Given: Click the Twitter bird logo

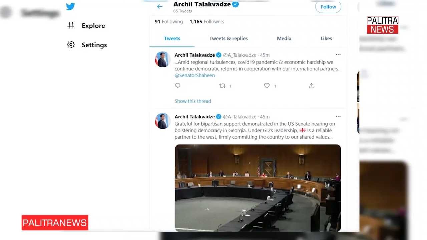Looking at the screenshot, I should click(x=70, y=6).
